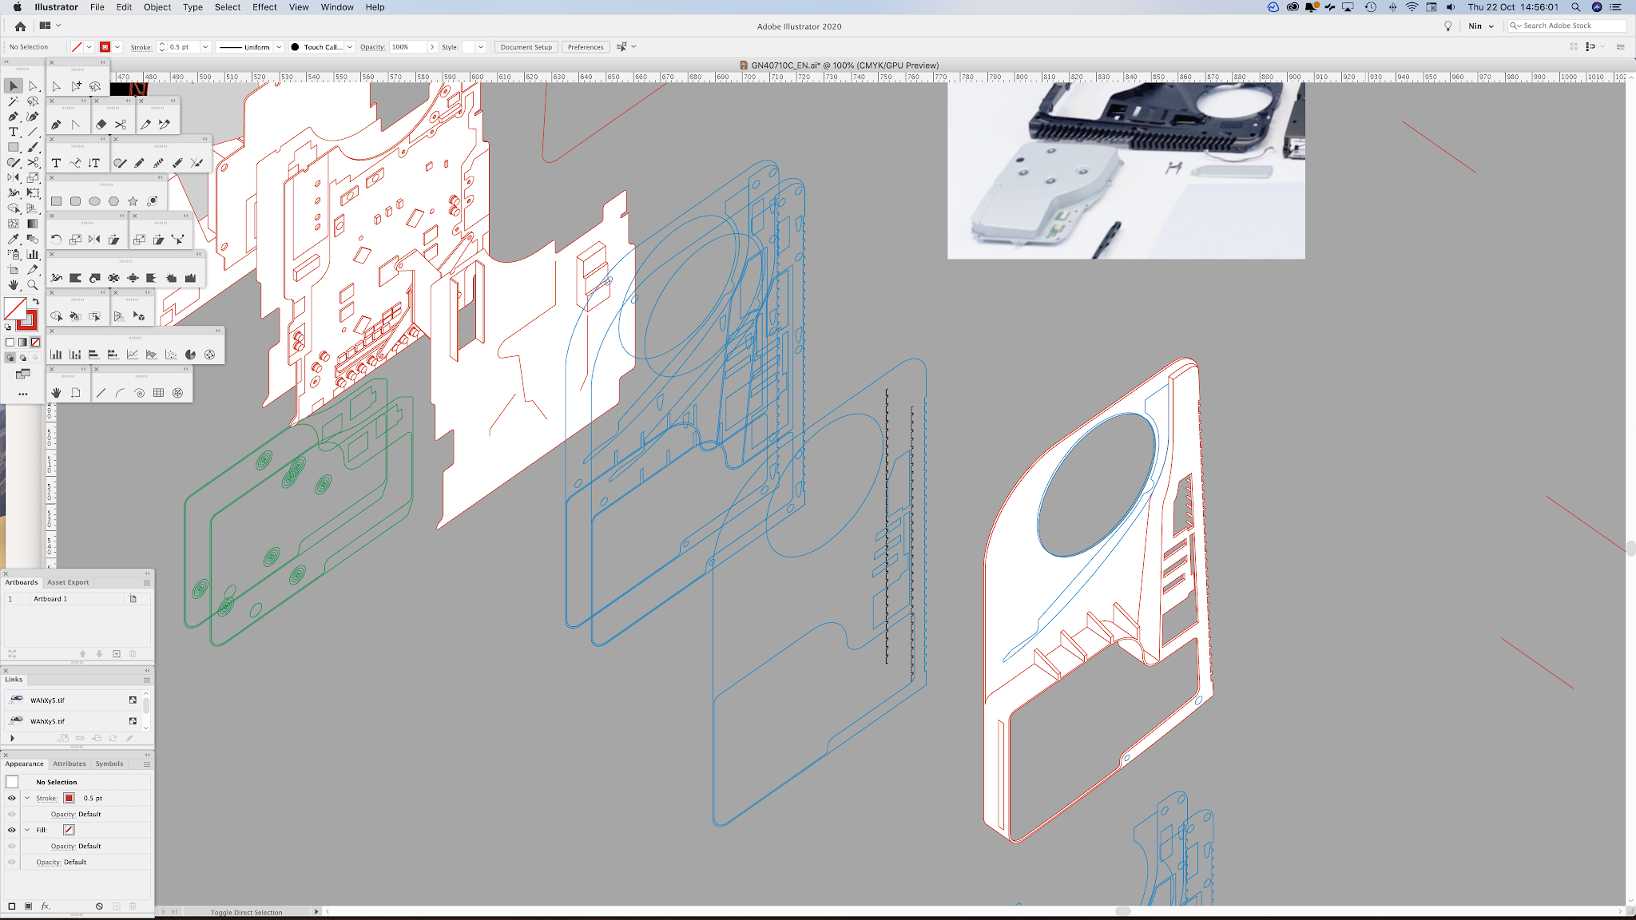Expand the Uniform variable width profile dropdown
Viewport: 1636px width, 920px height.
(279, 47)
